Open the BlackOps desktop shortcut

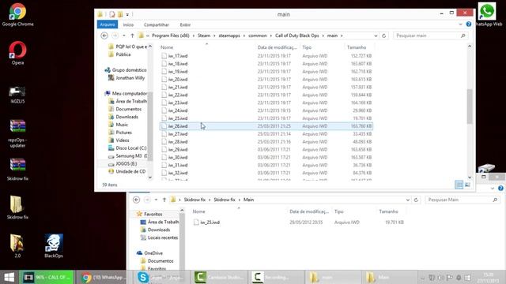(54, 246)
